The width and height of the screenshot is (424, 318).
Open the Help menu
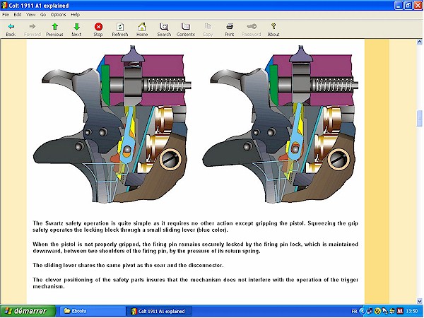click(x=75, y=15)
